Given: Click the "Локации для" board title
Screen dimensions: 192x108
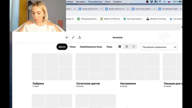Looking at the screenshot, I should coord(173,83).
